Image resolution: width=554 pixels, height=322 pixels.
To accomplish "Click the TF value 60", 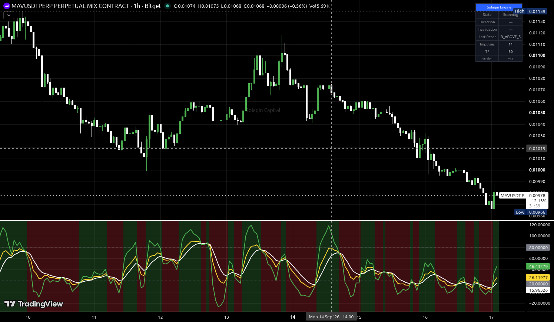I will point(511,52).
